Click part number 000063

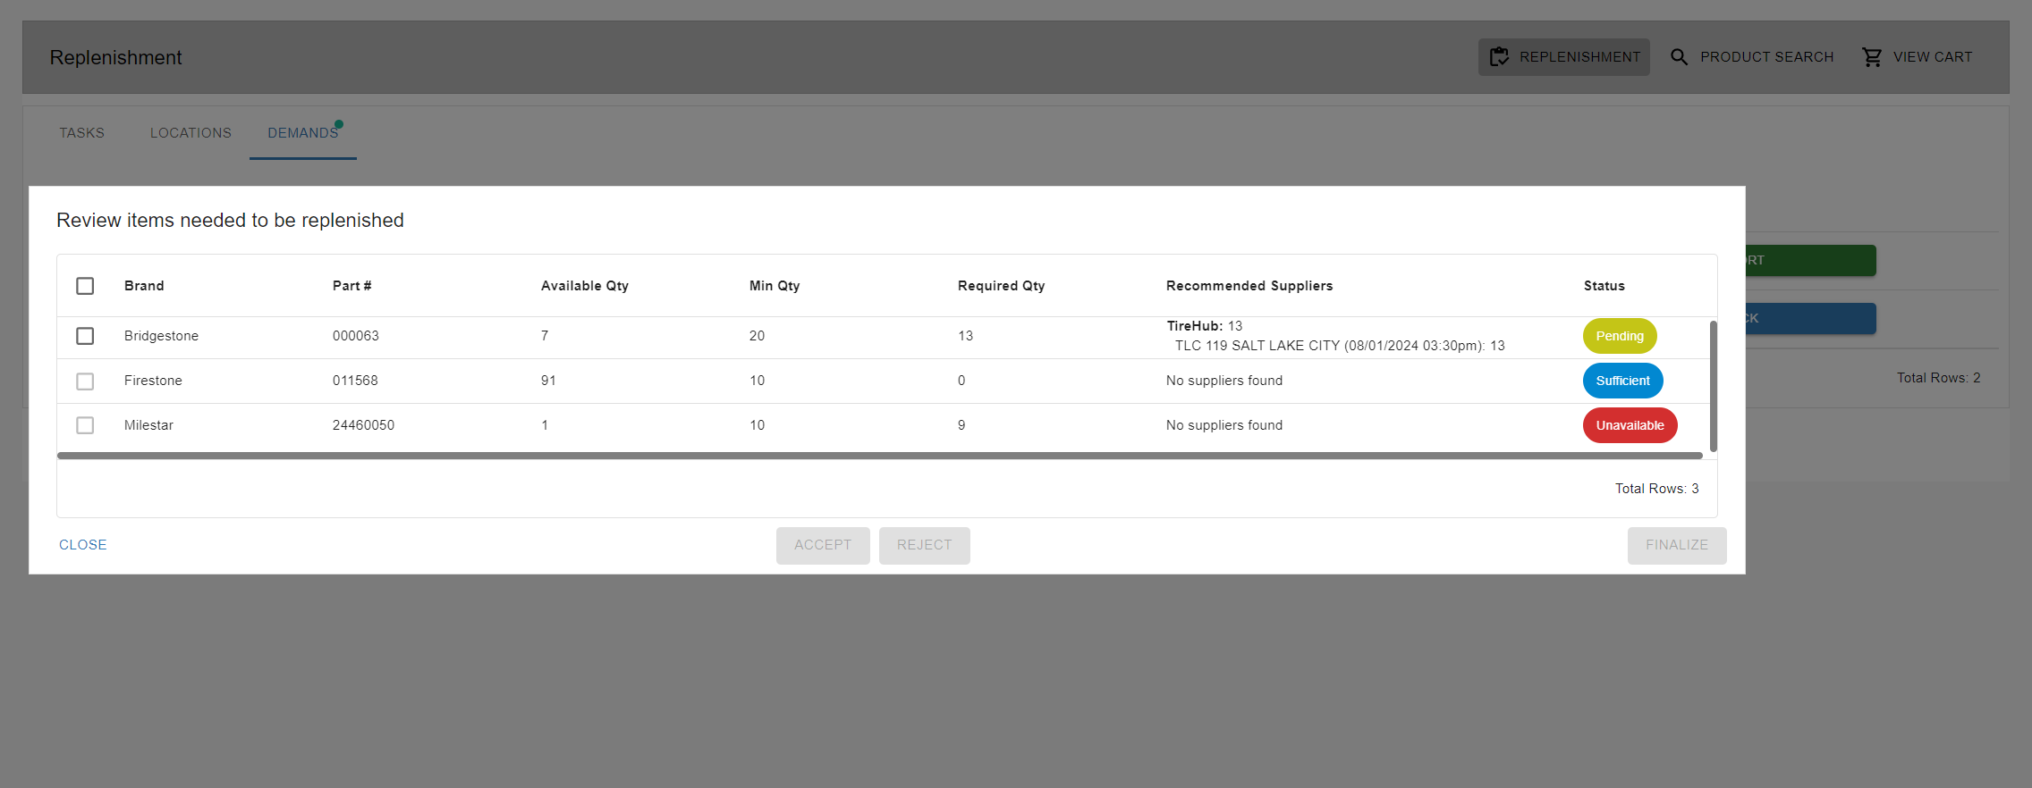(356, 336)
